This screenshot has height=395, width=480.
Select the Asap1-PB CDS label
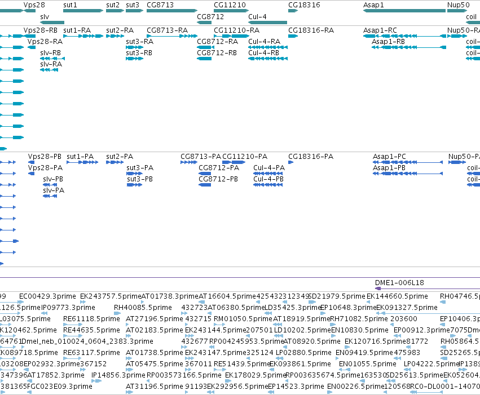pyautogui.click(x=389, y=168)
